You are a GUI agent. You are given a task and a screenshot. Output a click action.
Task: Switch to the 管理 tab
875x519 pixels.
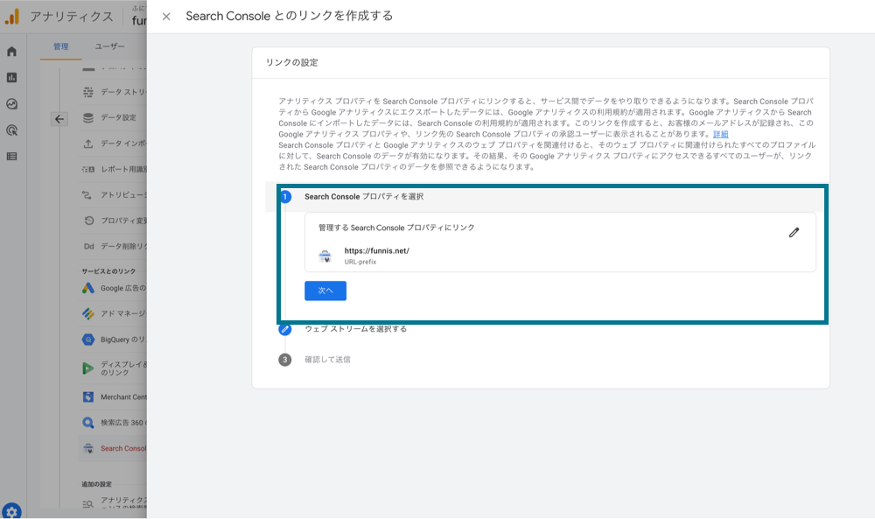[61, 46]
